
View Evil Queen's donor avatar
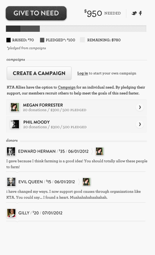pos(11,182)
